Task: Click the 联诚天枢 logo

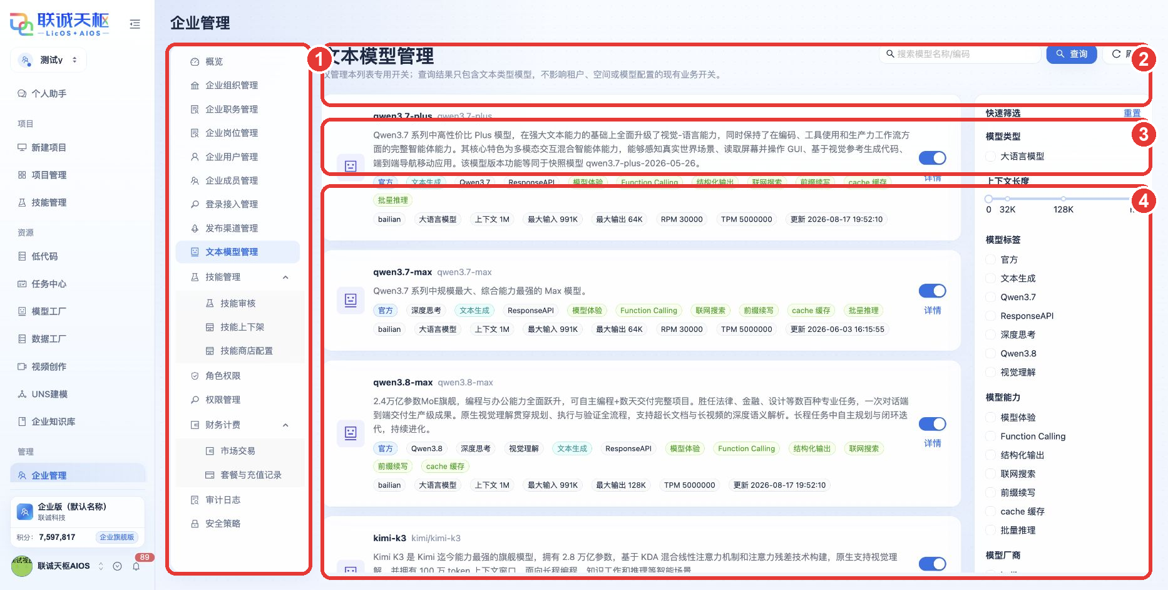Action: (x=60, y=24)
